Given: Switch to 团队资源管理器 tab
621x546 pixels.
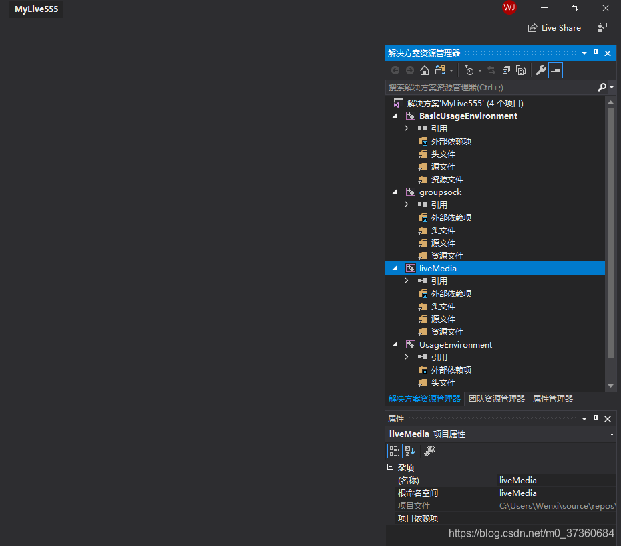Looking at the screenshot, I should coord(497,399).
